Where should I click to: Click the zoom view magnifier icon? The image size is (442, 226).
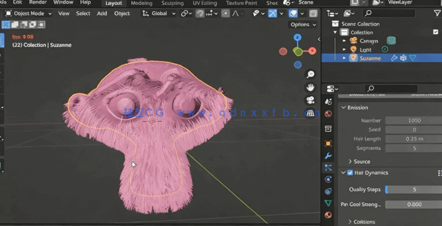pos(310,74)
